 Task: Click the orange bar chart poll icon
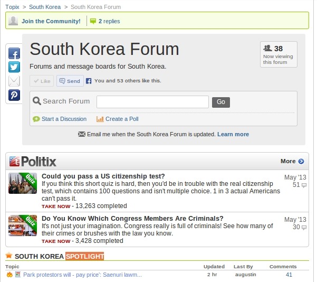pos(100,119)
